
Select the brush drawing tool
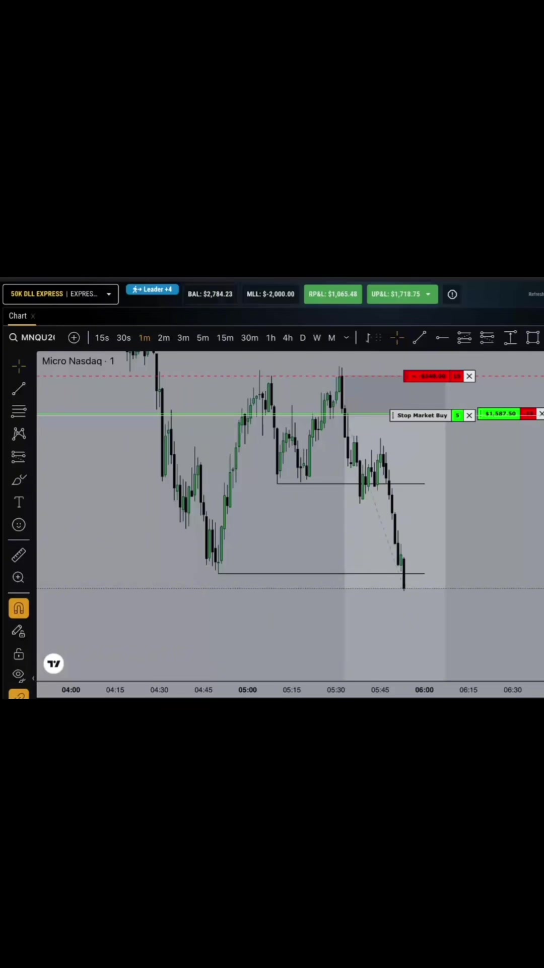pyautogui.click(x=19, y=479)
